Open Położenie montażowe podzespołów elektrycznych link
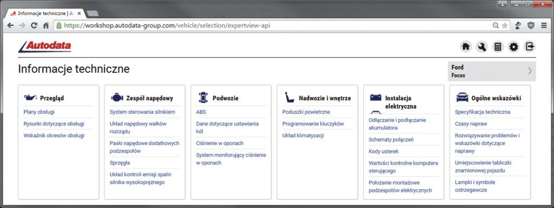 tap(400, 186)
